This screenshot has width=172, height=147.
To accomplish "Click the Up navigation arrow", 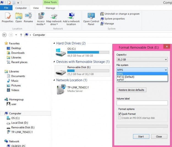I will (21, 35).
